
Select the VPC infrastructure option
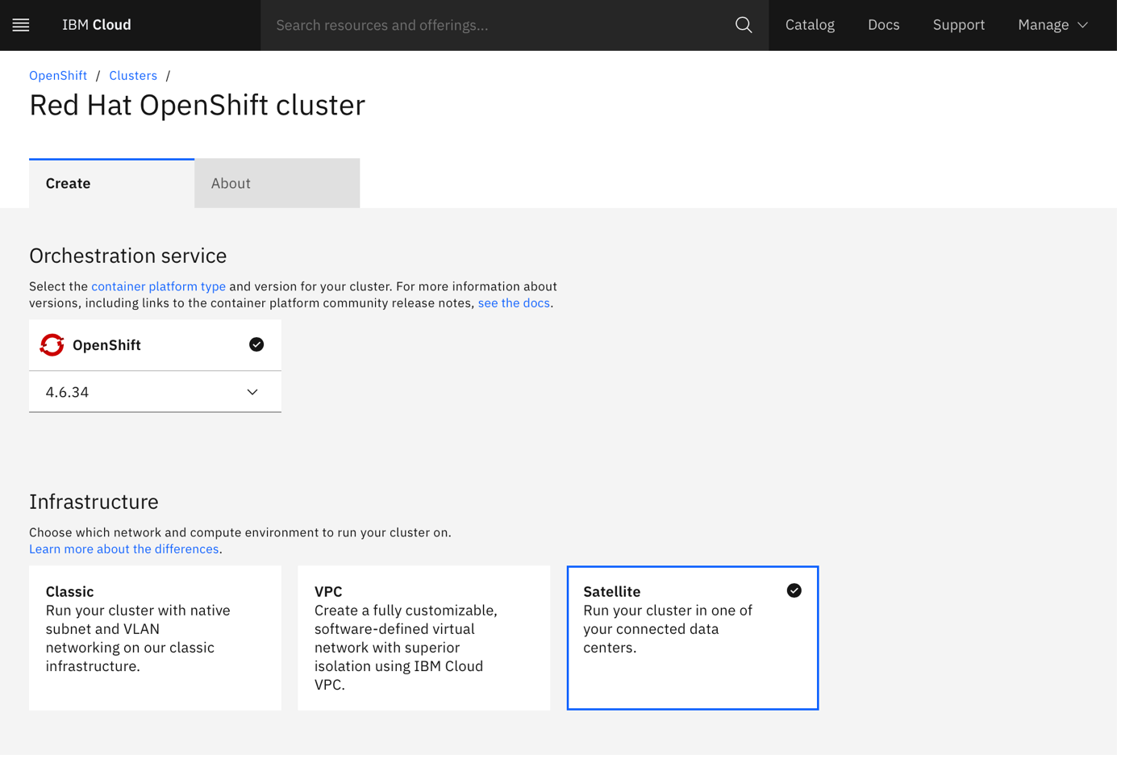[423, 637]
